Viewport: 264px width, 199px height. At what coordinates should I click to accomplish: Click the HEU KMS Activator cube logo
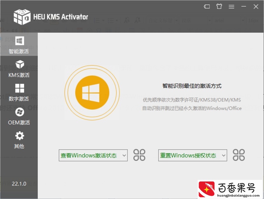tap(22, 17)
